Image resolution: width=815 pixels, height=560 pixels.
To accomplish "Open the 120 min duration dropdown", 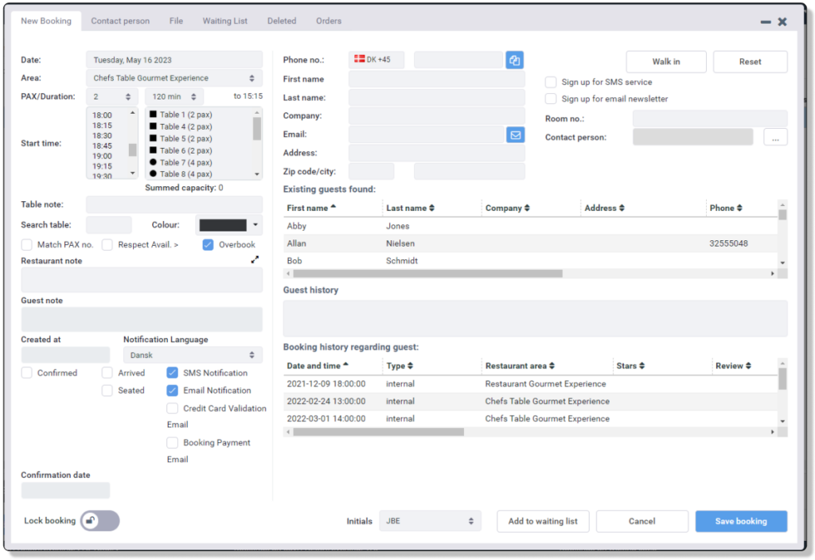I will tap(174, 96).
